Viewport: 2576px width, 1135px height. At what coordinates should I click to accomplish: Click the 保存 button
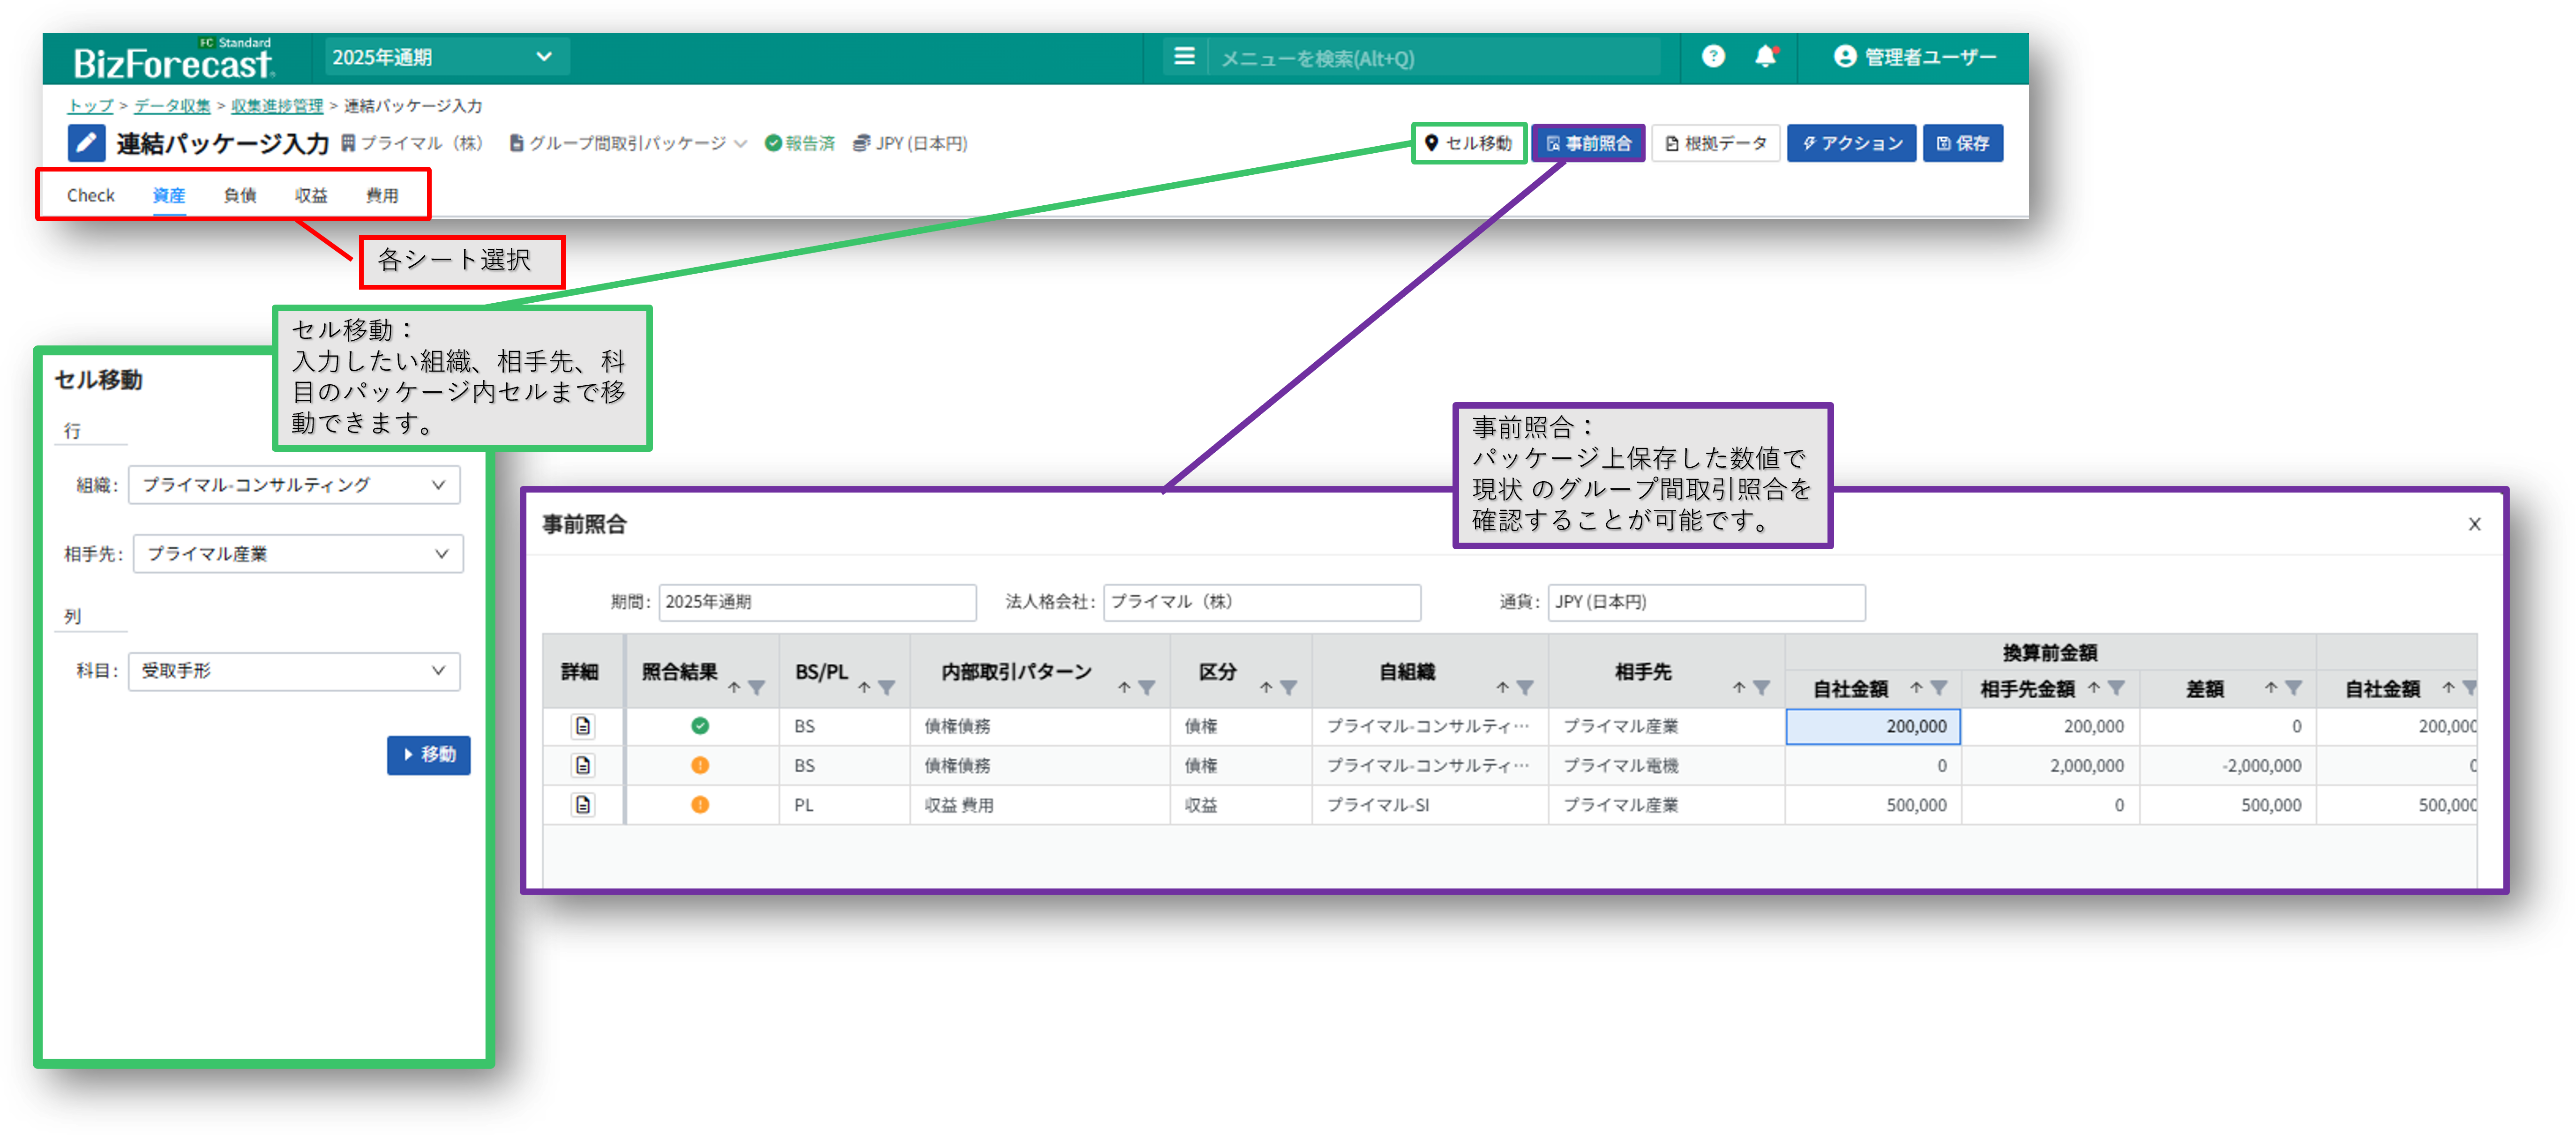1962,143
